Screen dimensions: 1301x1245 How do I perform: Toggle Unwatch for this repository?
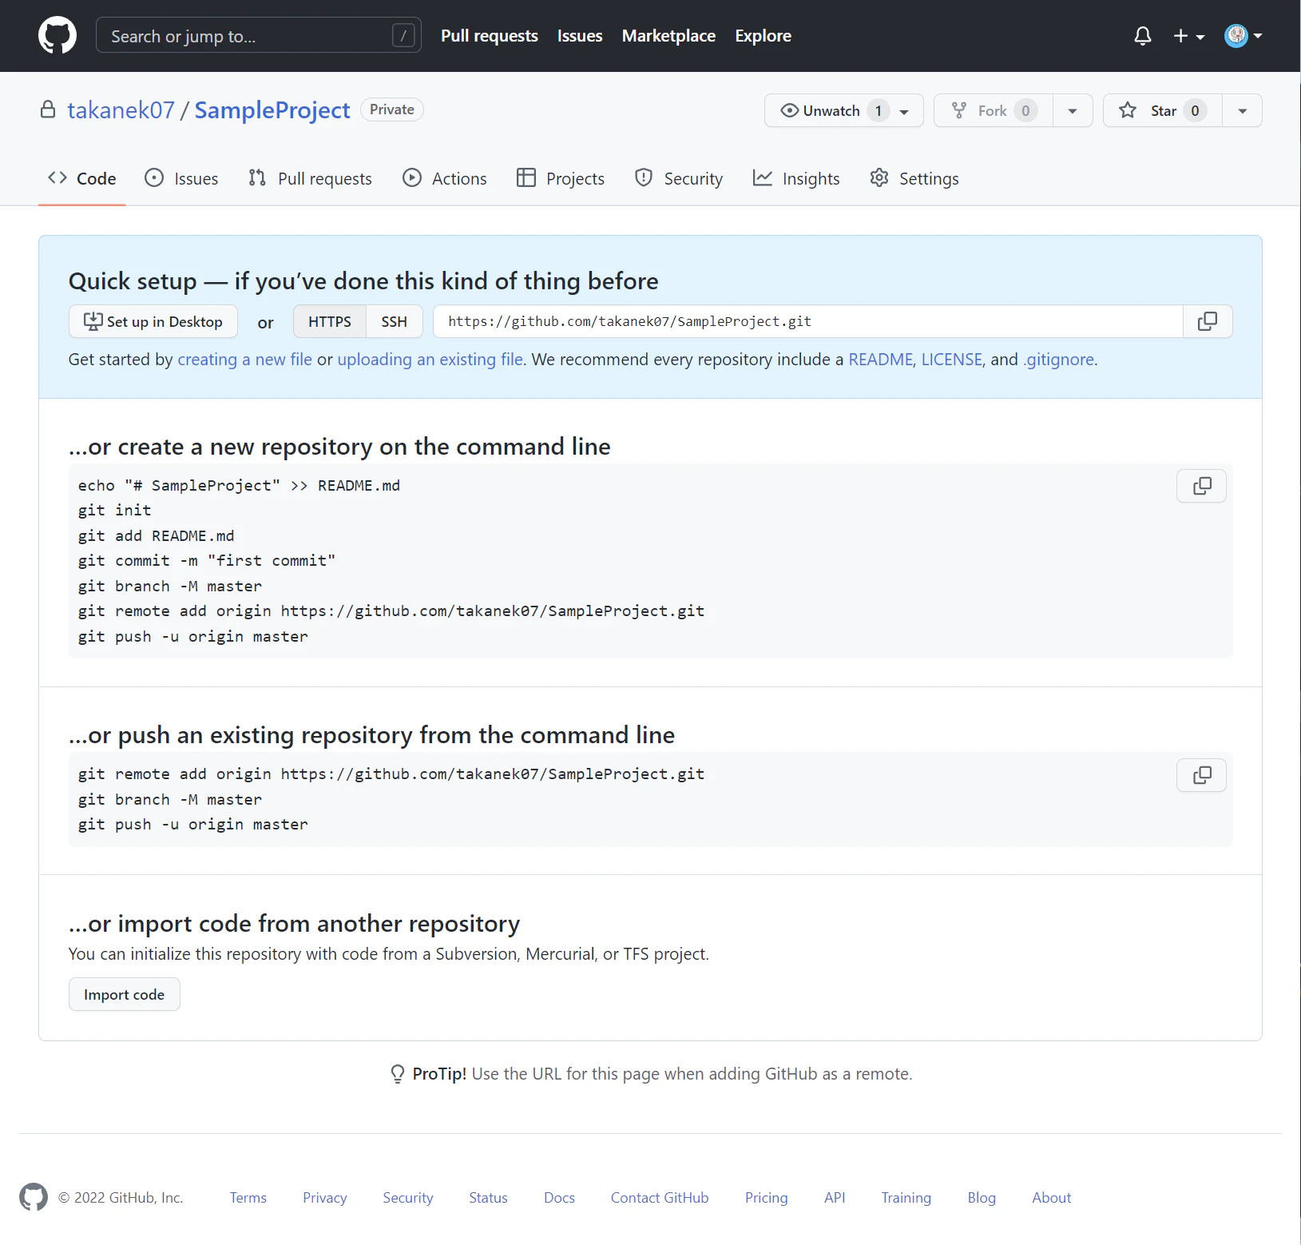[x=844, y=110]
